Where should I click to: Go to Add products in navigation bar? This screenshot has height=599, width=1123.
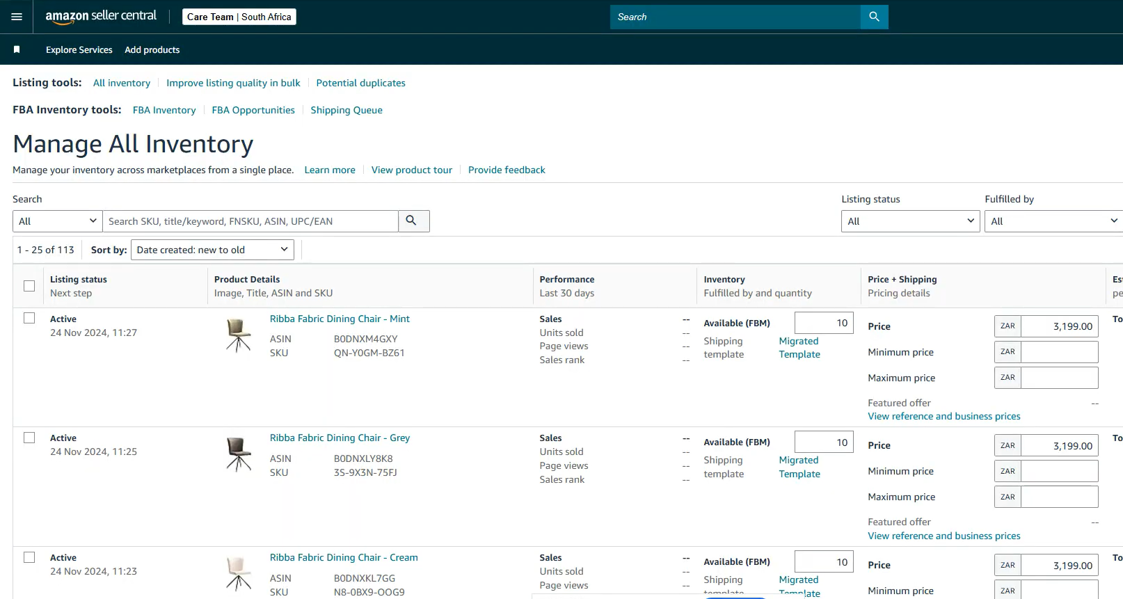152,50
